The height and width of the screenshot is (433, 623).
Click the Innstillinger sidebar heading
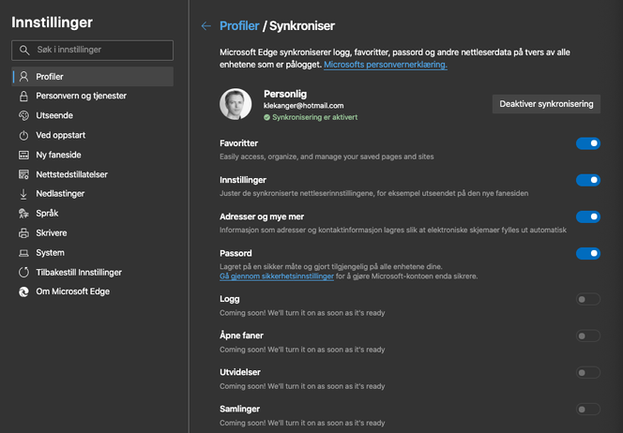tap(52, 22)
